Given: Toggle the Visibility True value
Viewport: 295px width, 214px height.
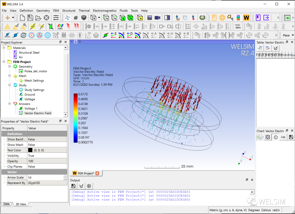Looking at the screenshot, I should [47, 155].
